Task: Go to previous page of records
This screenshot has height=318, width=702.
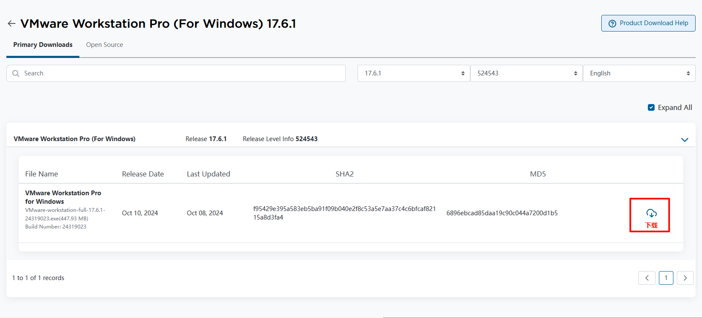Action: (x=647, y=278)
